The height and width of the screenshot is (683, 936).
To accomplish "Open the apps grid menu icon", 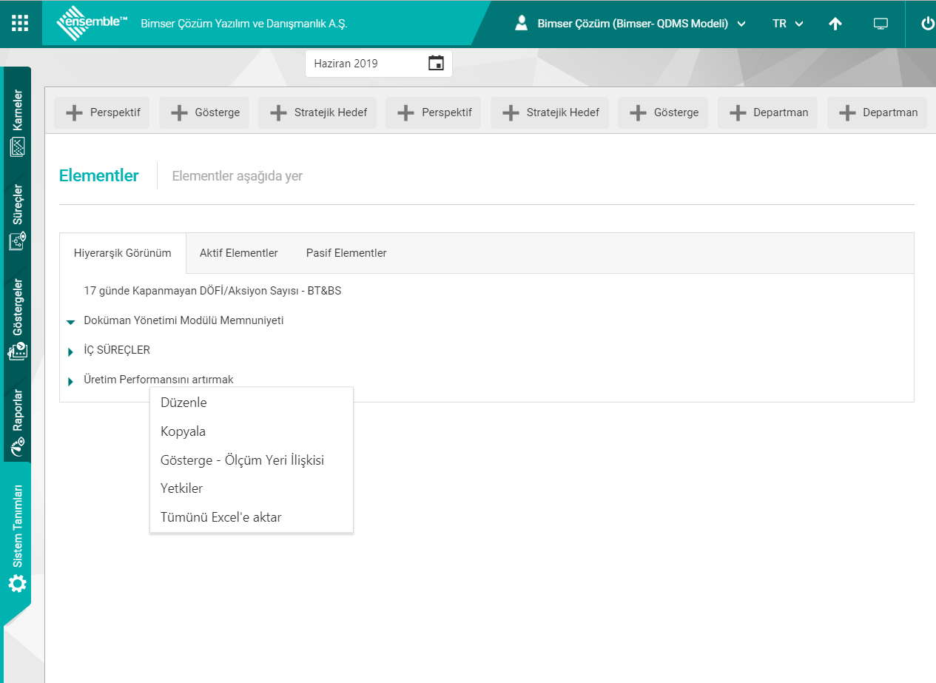I will coord(20,23).
